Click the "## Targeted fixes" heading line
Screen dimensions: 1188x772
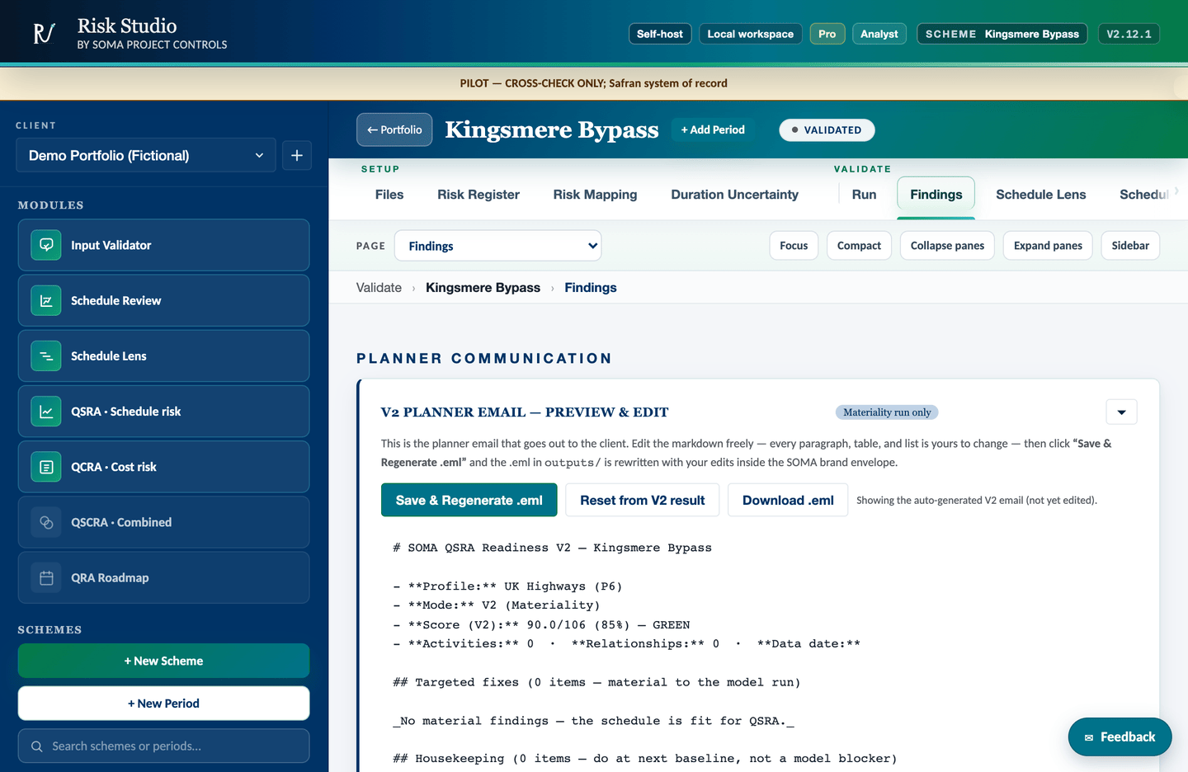(596, 682)
